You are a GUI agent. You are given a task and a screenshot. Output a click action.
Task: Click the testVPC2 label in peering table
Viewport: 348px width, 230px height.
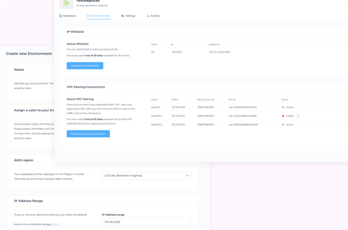(x=157, y=116)
